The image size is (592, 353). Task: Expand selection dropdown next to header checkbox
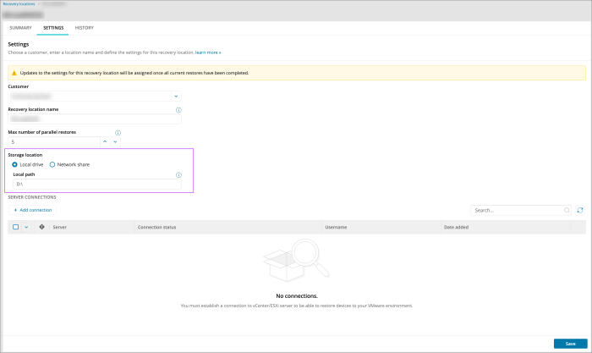click(26, 227)
